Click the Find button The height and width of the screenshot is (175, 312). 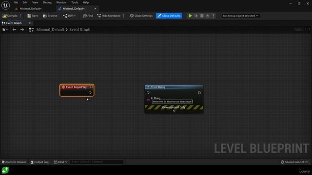coord(88,16)
